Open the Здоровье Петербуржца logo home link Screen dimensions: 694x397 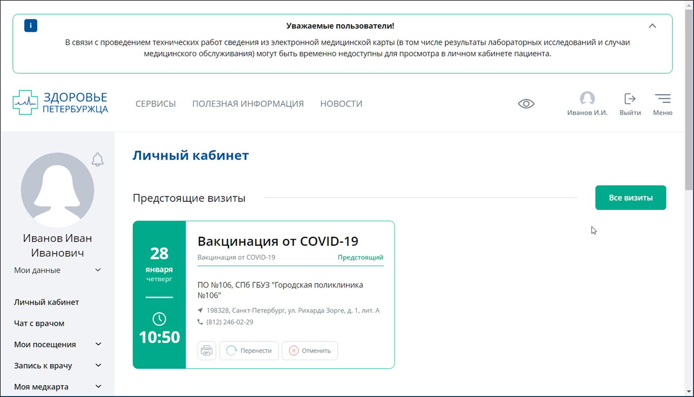60,102
